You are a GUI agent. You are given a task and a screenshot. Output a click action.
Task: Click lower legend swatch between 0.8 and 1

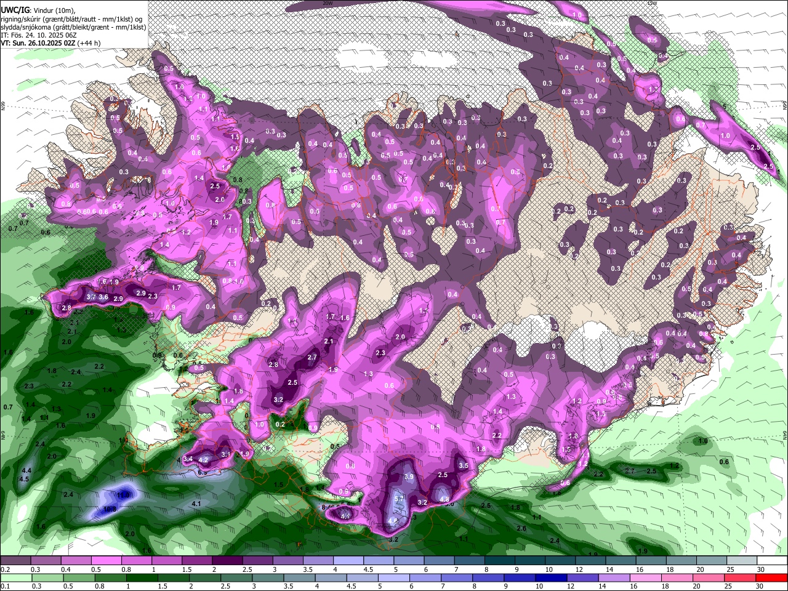[x=110, y=578]
